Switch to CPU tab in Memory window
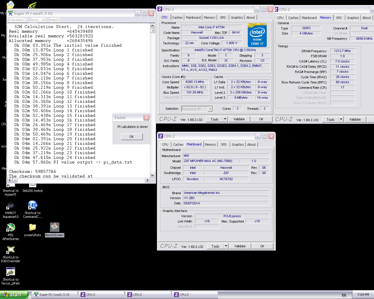Image resolution: width=374 pixels, height=299 pixels. point(280,18)
